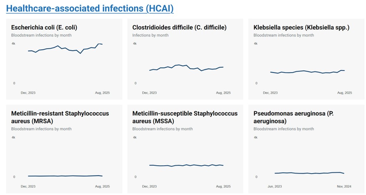The width and height of the screenshot is (366, 195).
Task: Click the MRSA trend line chart
Action: point(65,176)
